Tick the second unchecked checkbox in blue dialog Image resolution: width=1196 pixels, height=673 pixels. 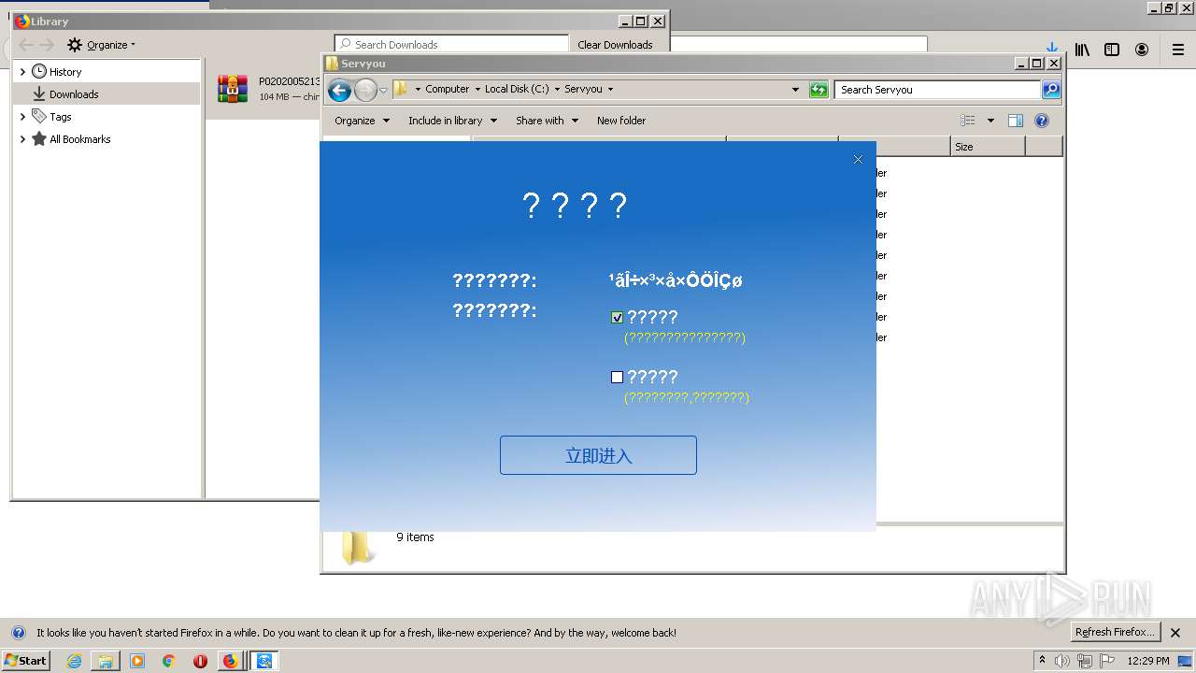(x=617, y=378)
